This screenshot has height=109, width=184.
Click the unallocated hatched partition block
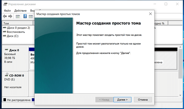click(x=166, y=61)
